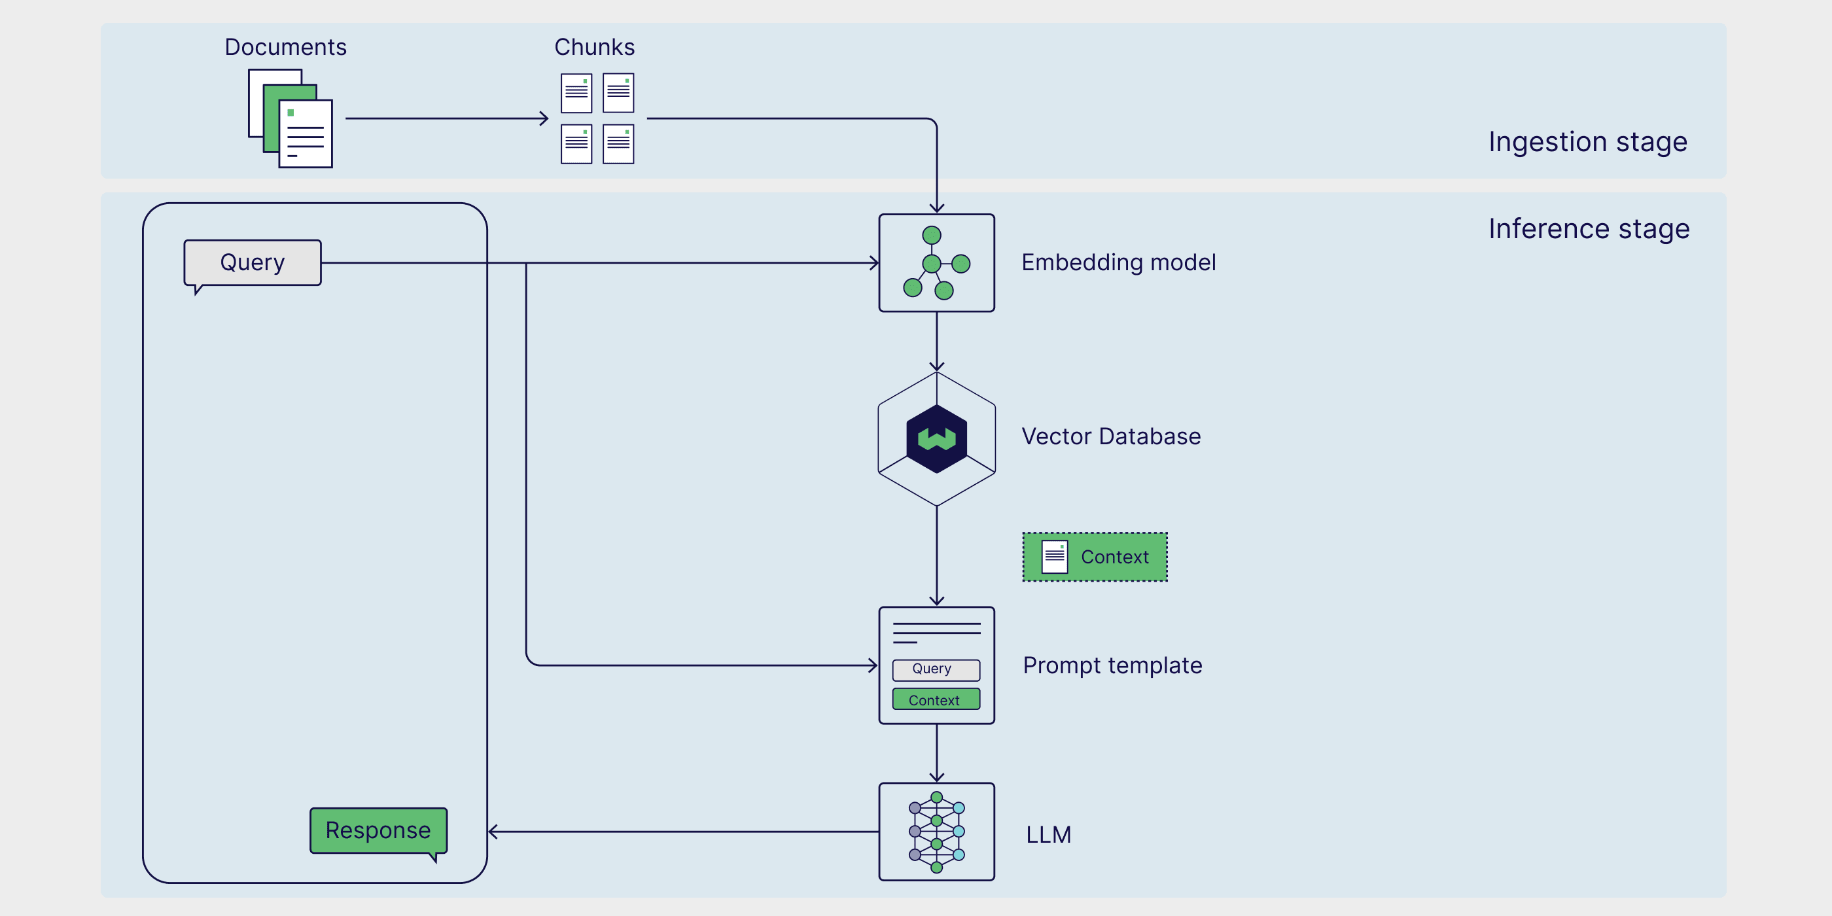This screenshot has height=916, width=1832.
Task: Click the gray Query speech bubble
Action: pyautogui.click(x=253, y=264)
